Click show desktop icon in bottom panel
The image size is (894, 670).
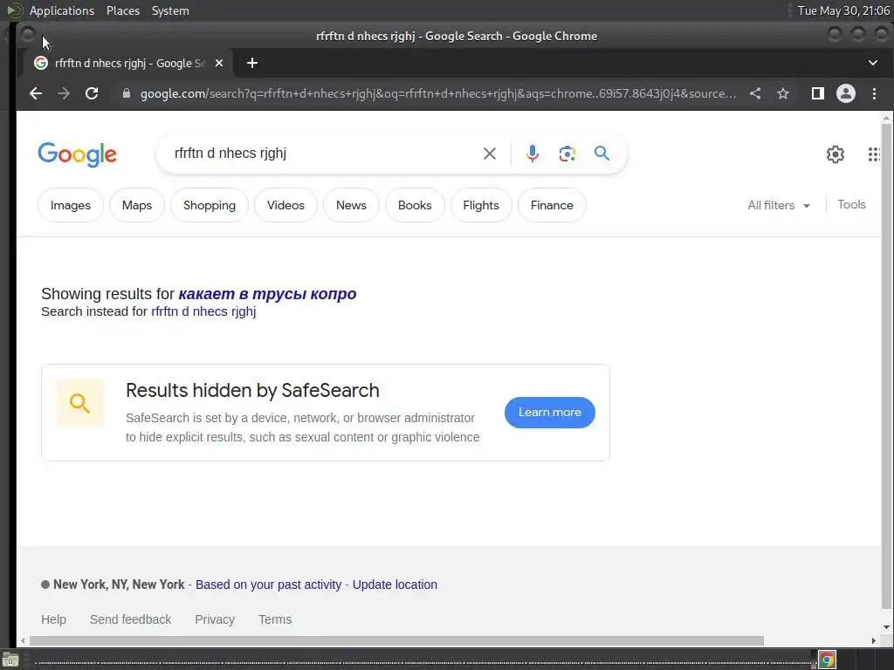click(x=10, y=660)
